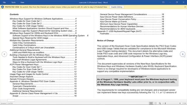The height and width of the screenshot is (105, 187).
Task: Click 'LWIN and RWIN Keys as modifiers'
Action: tap(44, 52)
